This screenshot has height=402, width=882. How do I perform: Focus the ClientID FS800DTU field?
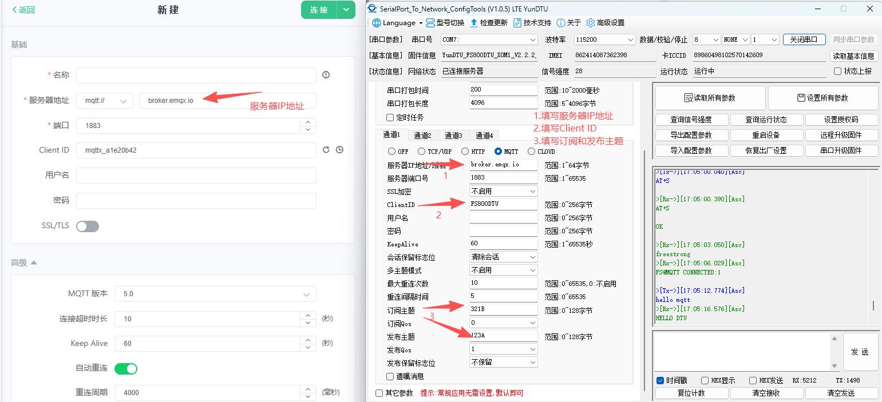(503, 204)
